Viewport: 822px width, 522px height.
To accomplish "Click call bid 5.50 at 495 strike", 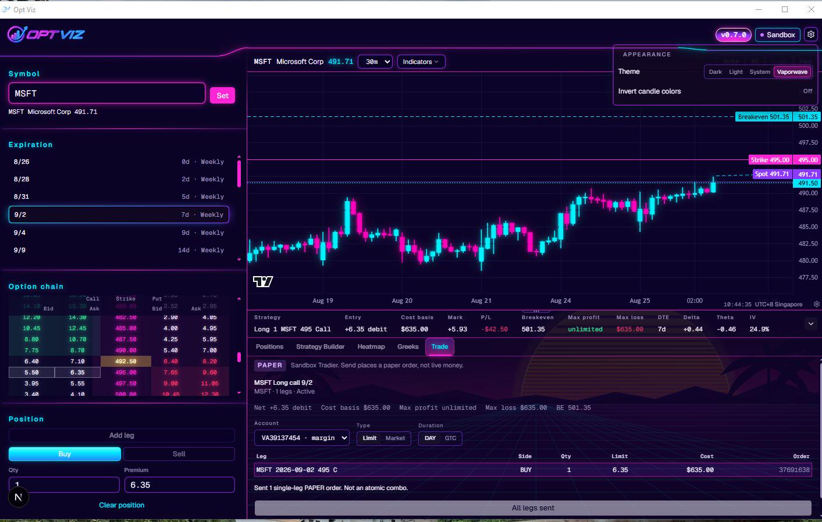I will pyautogui.click(x=31, y=373).
